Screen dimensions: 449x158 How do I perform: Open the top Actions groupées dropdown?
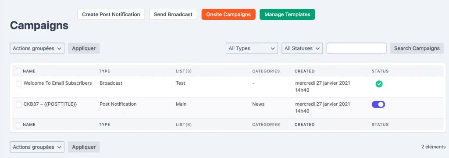37,48
